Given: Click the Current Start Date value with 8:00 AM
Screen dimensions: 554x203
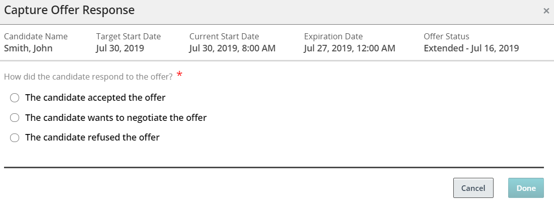Looking at the screenshot, I should (x=232, y=48).
